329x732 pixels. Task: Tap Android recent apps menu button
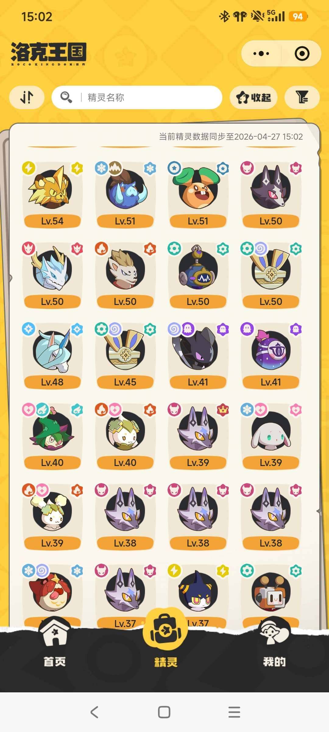pos(234,712)
